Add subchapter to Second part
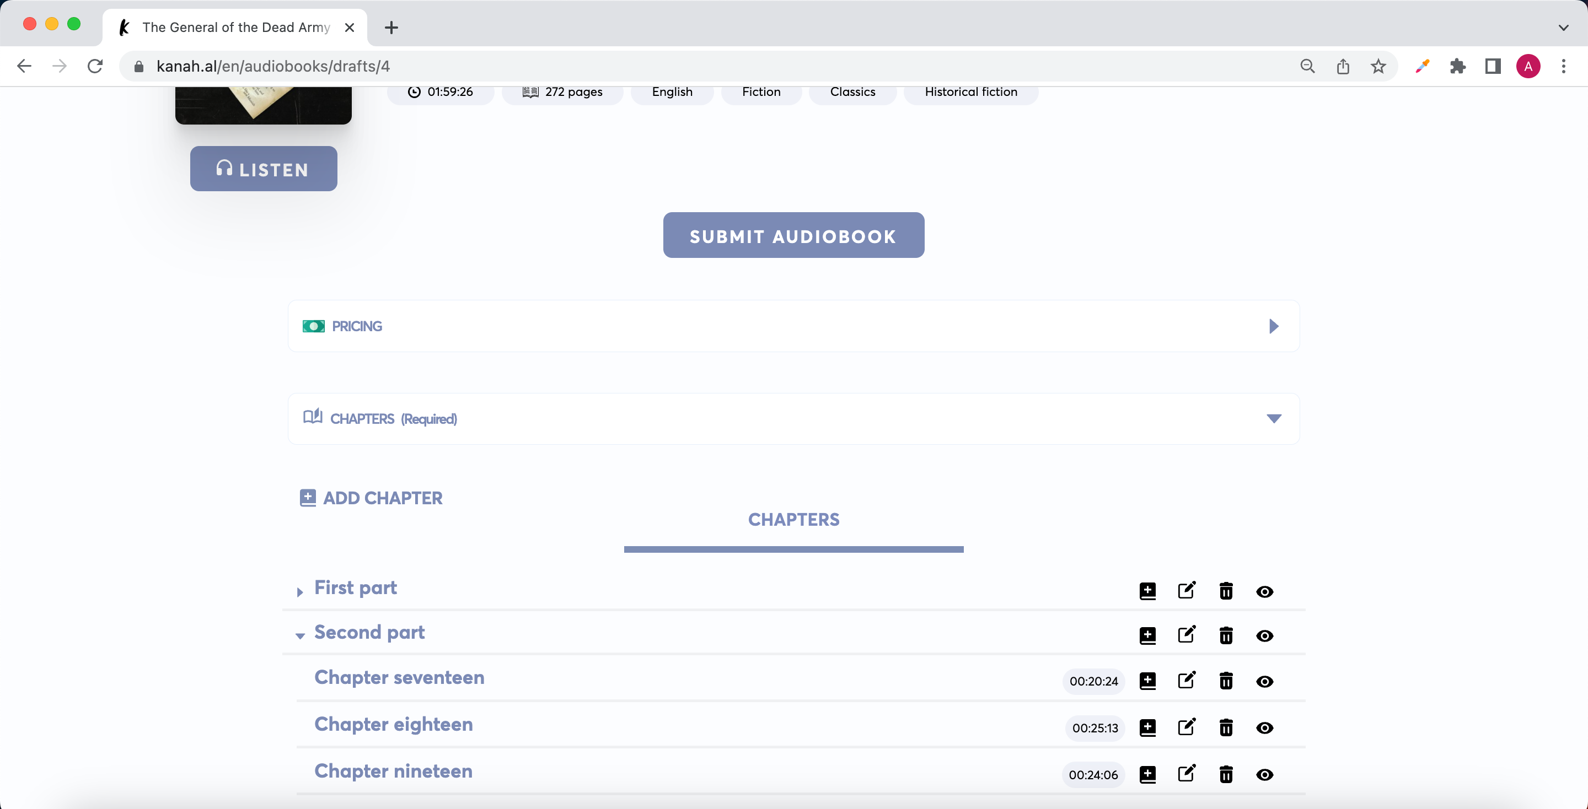The image size is (1588, 809). 1147,635
